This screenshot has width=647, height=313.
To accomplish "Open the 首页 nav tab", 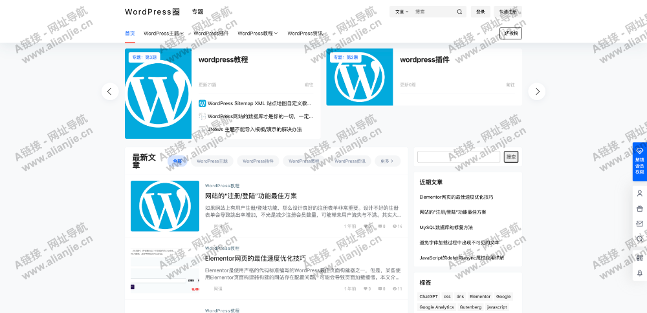I will tap(130, 34).
